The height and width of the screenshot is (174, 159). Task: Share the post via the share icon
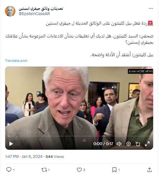coord(149,170)
